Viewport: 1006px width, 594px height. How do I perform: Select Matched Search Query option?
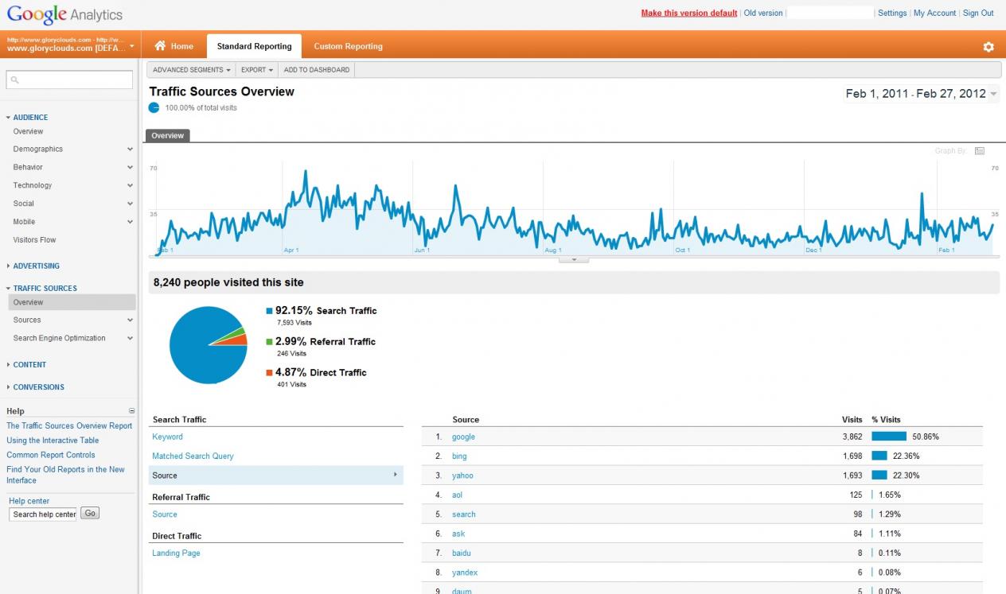click(193, 456)
